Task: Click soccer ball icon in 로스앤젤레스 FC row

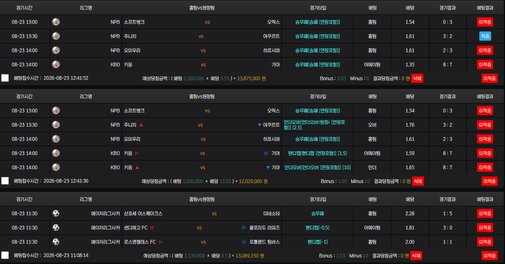Action: [56, 242]
